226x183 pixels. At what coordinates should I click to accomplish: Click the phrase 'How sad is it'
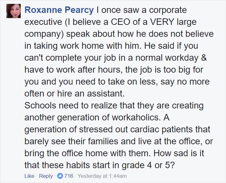[x=179, y=153]
